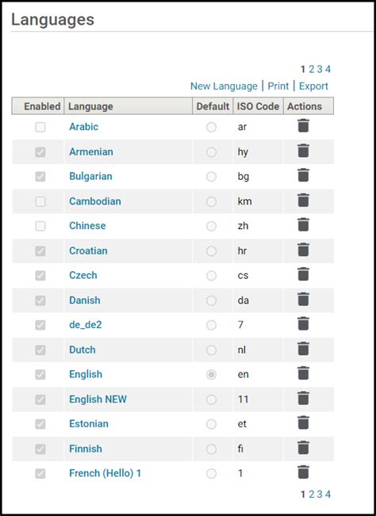Select Armenian default radio button
Screen dimensions: 376x516
pyautogui.click(x=211, y=152)
